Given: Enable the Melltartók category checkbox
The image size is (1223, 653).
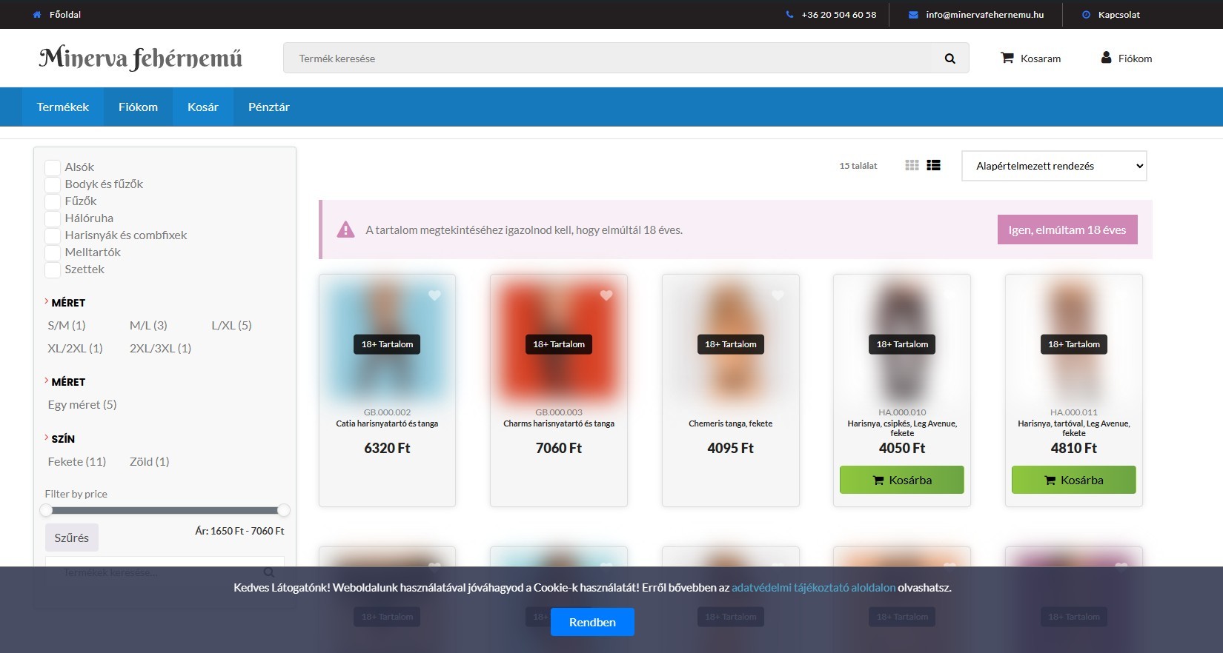Looking at the screenshot, I should coord(53,252).
